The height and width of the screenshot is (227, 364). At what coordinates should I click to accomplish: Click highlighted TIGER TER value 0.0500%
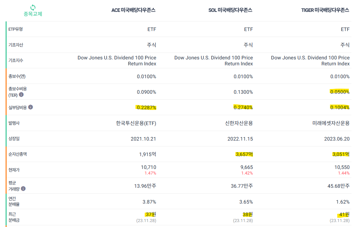[x=340, y=92]
